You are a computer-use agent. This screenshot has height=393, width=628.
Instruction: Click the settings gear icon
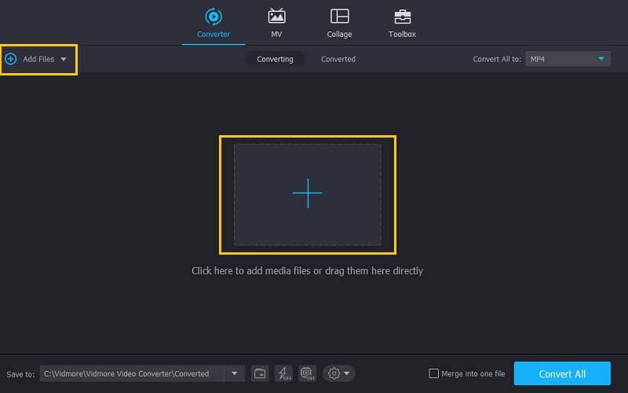pos(334,373)
